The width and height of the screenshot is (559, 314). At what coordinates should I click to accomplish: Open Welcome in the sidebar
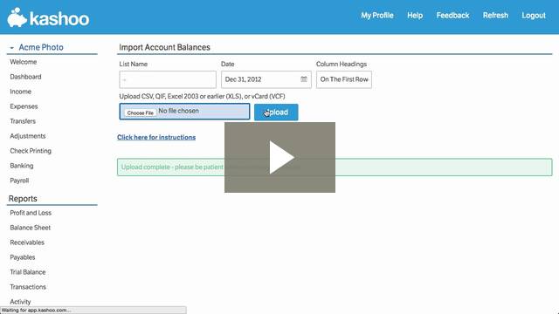[x=24, y=62]
